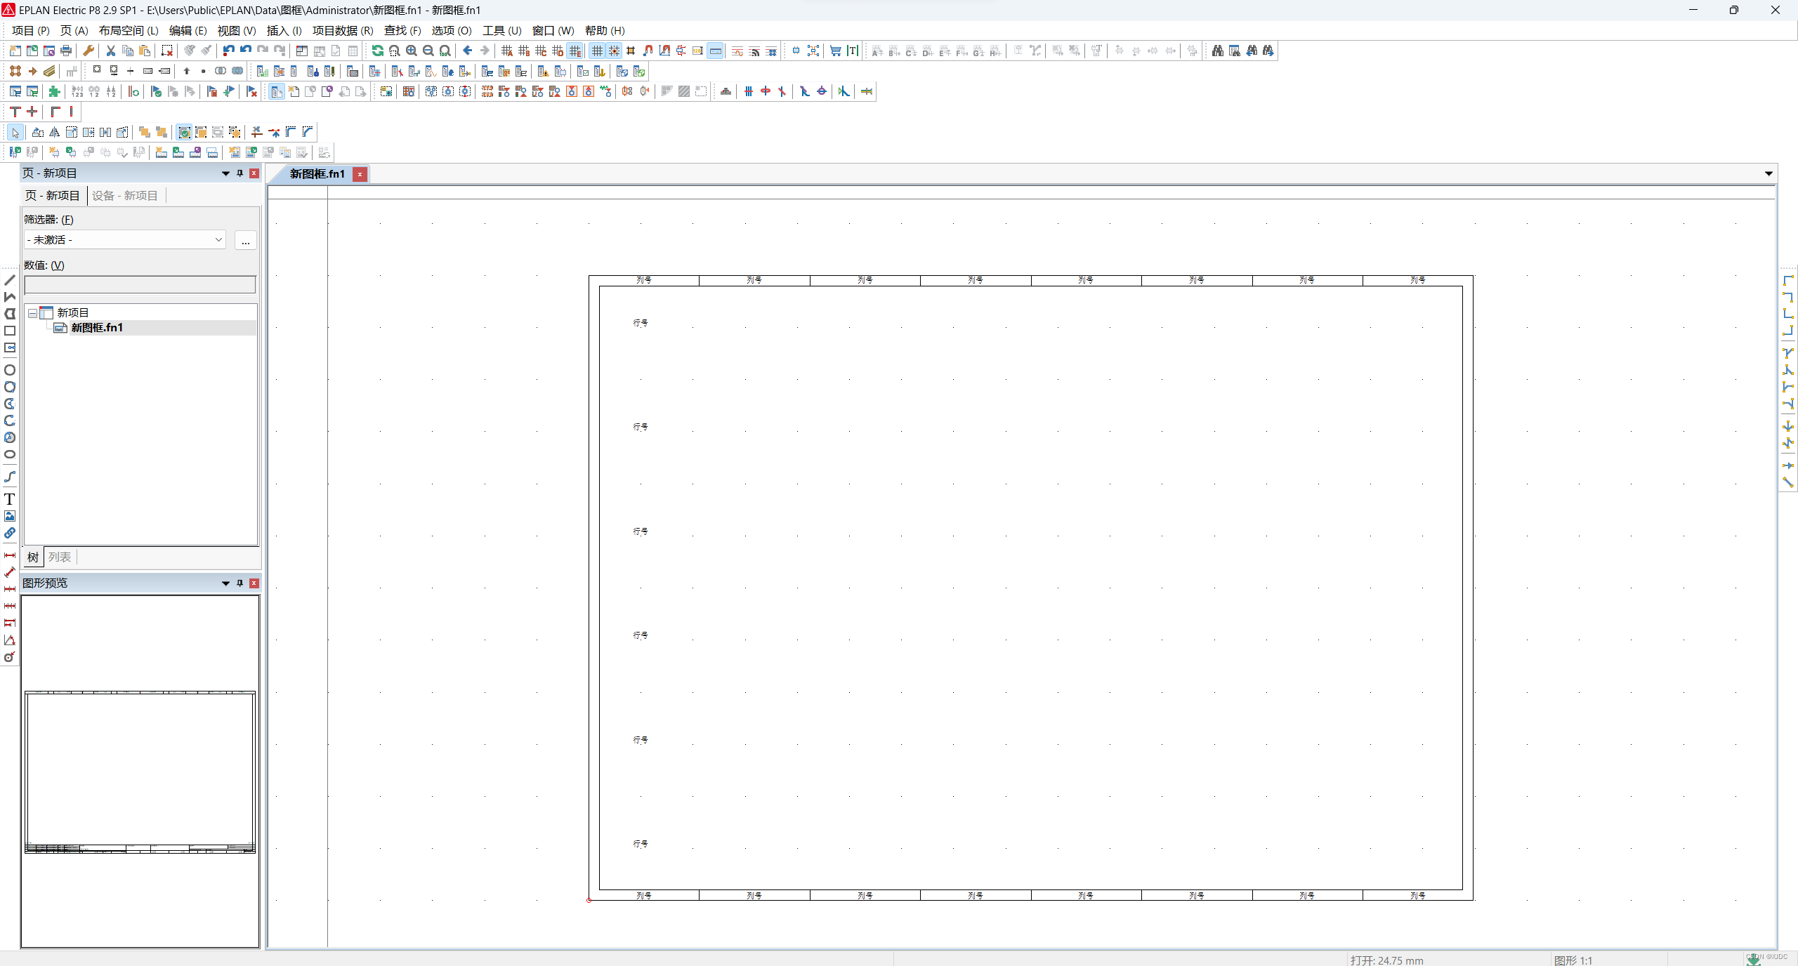Switch to the 设备 - 新项目 tab
This screenshot has height=966, width=1798.
125,195
